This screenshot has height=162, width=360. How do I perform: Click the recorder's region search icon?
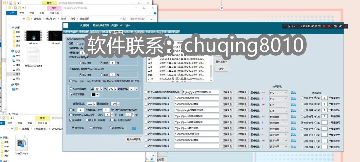pyautogui.click(x=293, y=26)
